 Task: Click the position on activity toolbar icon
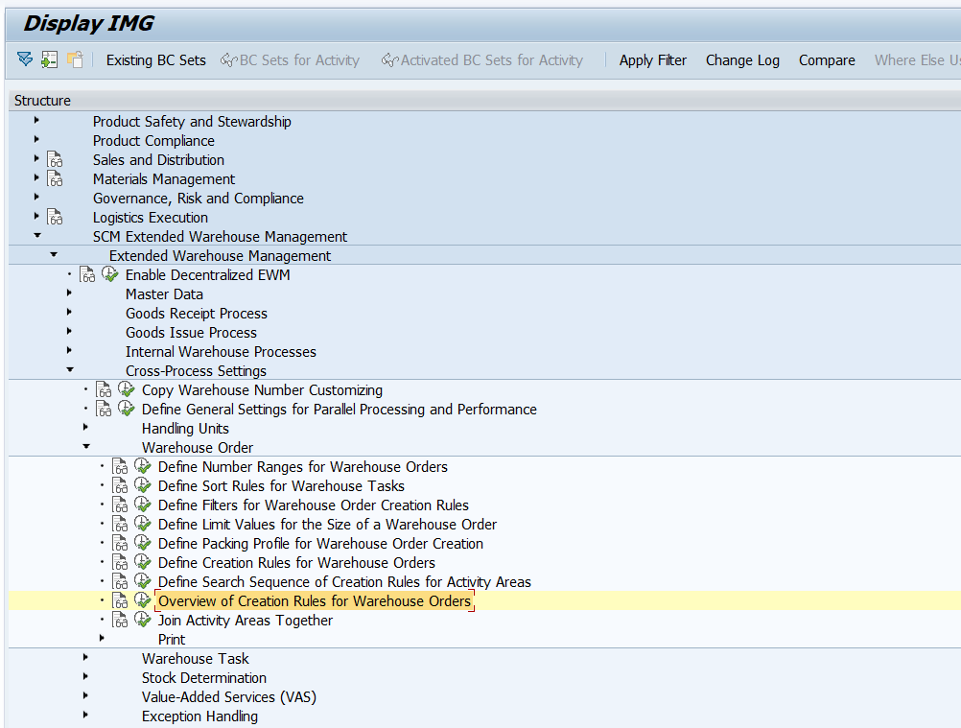pyautogui.click(x=49, y=59)
